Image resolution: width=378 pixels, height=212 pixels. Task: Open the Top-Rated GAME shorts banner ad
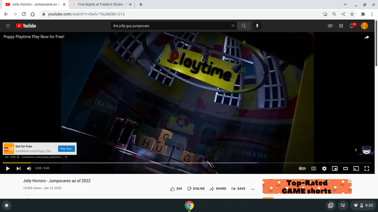307,186
